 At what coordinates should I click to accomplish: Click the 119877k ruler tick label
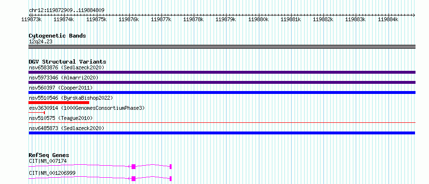pos(161,19)
